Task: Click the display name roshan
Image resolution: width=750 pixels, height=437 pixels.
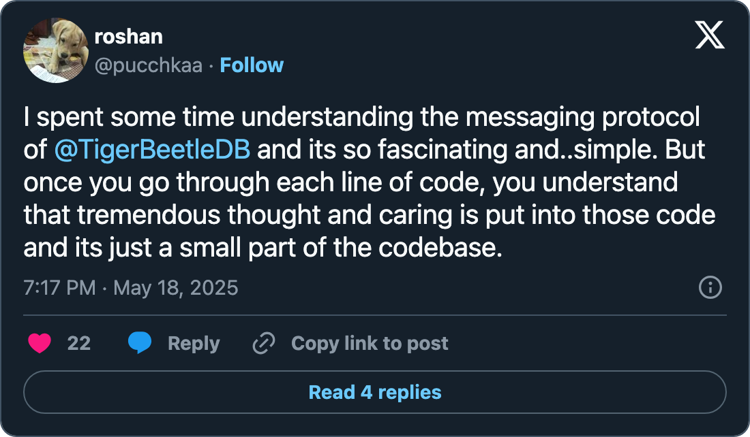Action: tap(128, 36)
